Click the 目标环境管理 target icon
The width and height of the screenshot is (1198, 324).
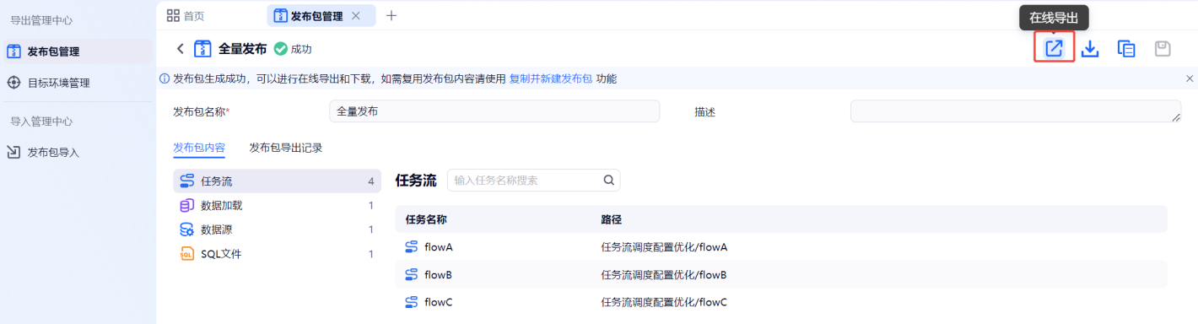click(13, 83)
